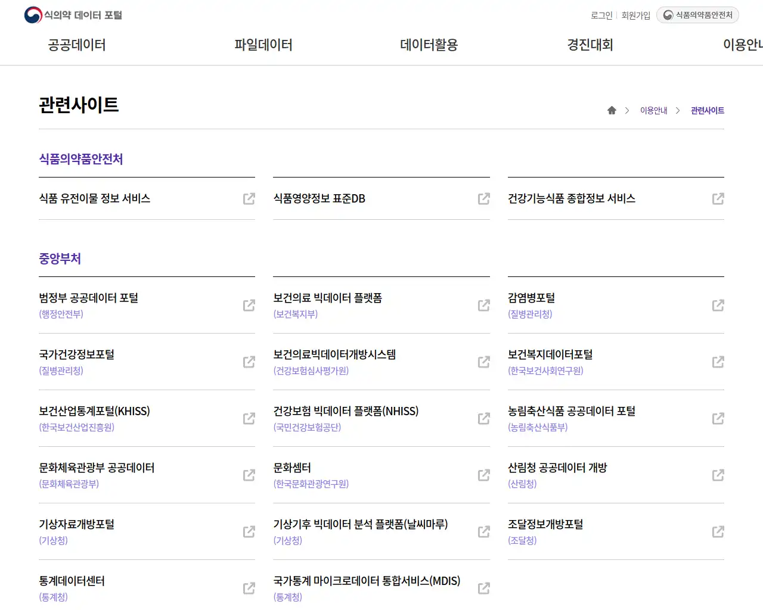This screenshot has height=610, width=763.
Task: Open external link icon for 식품영양정보 표준DB
Action: [x=484, y=198]
